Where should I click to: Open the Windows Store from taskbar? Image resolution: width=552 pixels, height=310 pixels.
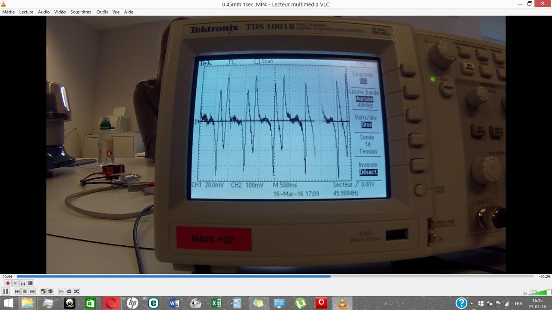point(90,303)
